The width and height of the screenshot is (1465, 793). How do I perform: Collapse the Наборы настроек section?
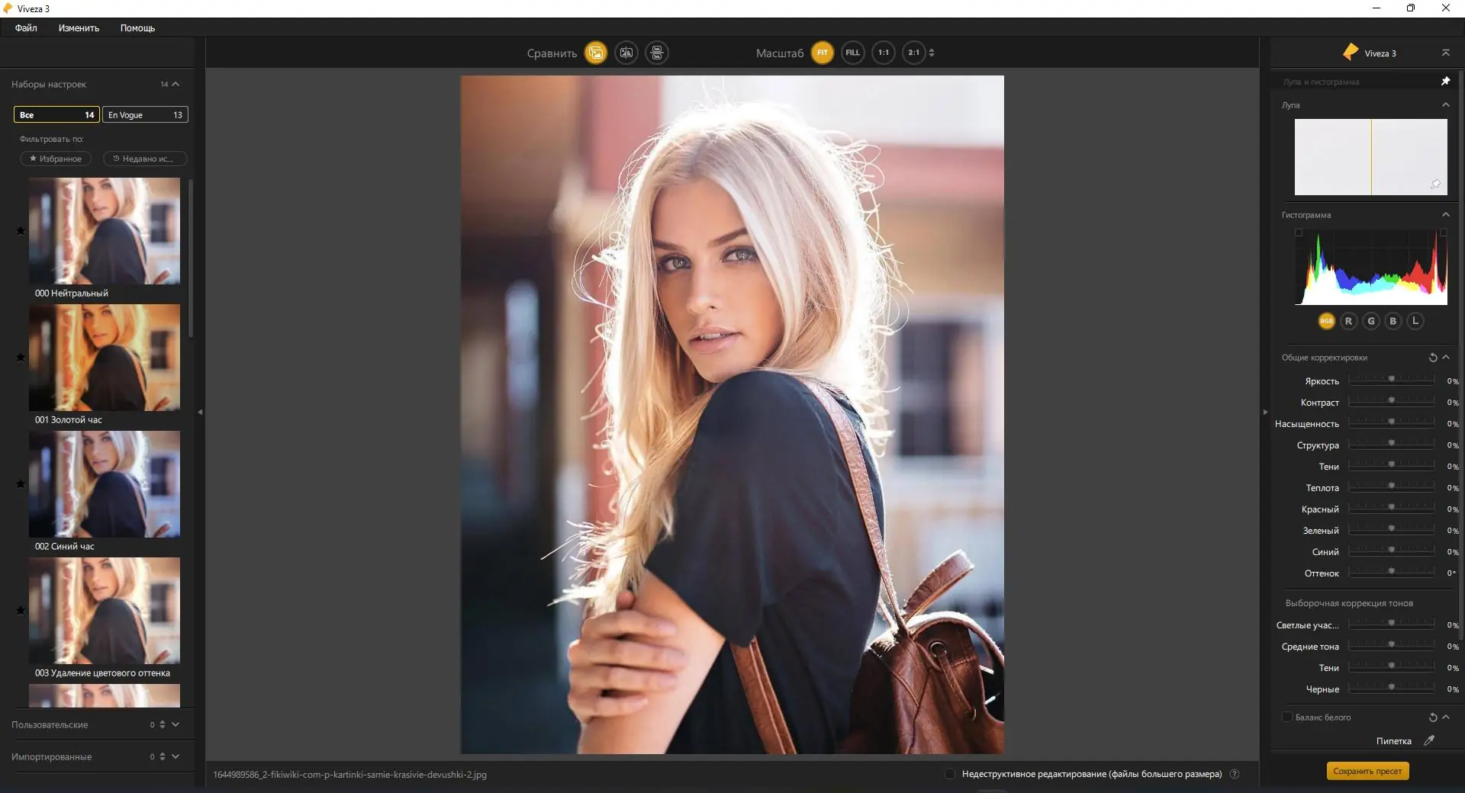pos(175,84)
